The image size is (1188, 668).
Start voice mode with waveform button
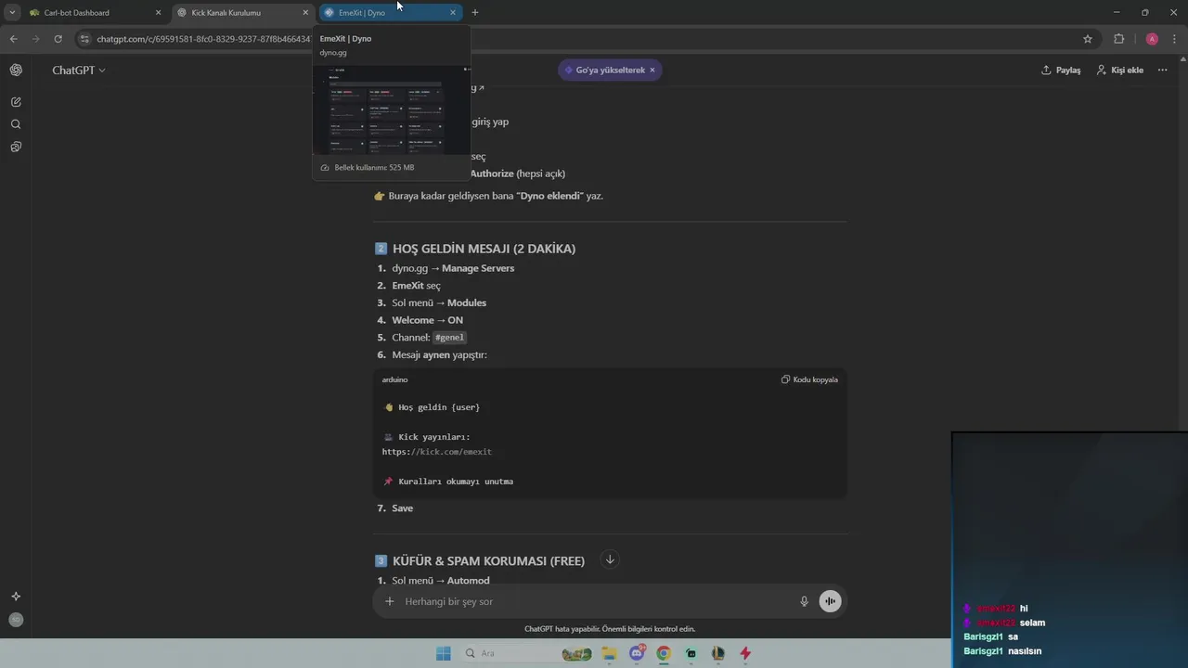[x=830, y=601]
